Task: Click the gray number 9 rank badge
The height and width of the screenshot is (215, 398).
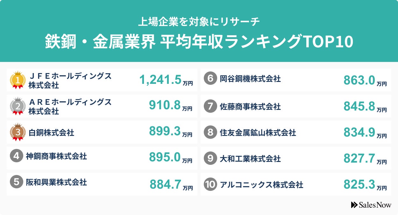Action: tap(210, 158)
